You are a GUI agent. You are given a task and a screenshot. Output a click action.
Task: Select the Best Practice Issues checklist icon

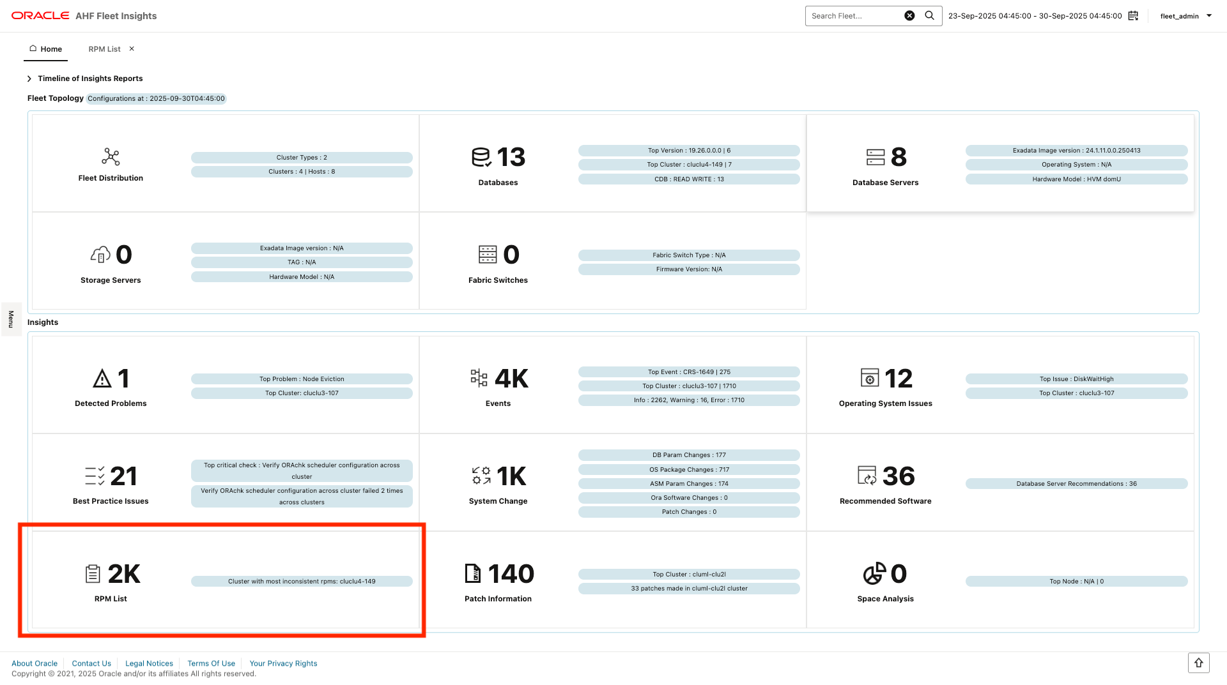tap(95, 476)
